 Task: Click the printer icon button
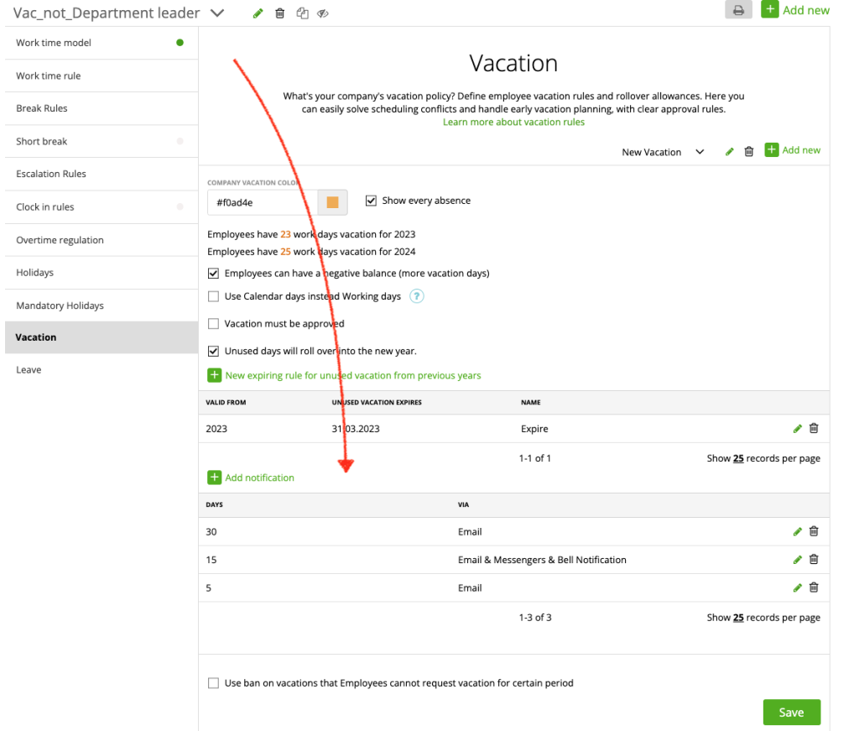[x=738, y=10]
